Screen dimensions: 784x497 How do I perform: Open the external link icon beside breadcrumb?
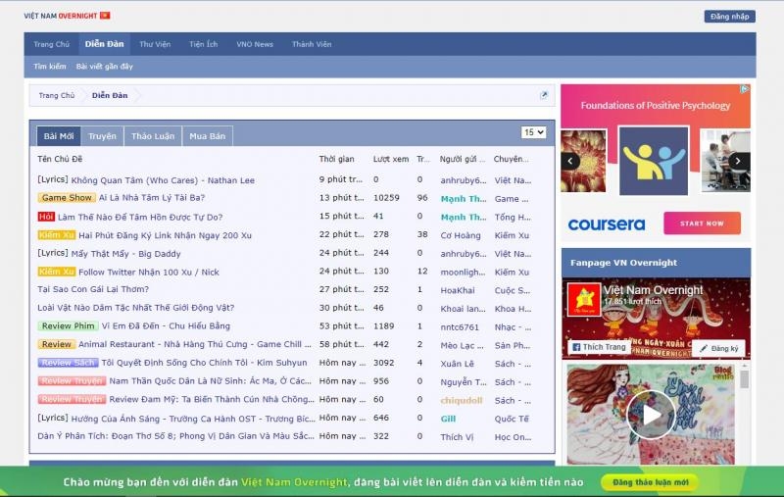[x=544, y=95]
